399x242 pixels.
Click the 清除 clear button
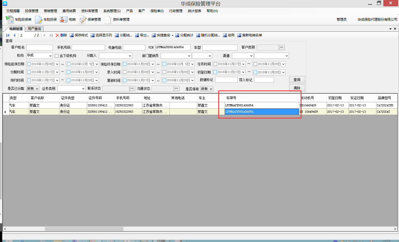coord(297,88)
